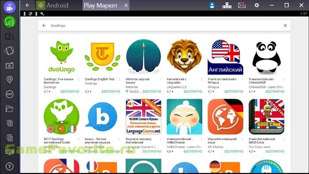Open the location pin tool in sidebar
Viewport: 309px width, 174px height.
[9, 79]
